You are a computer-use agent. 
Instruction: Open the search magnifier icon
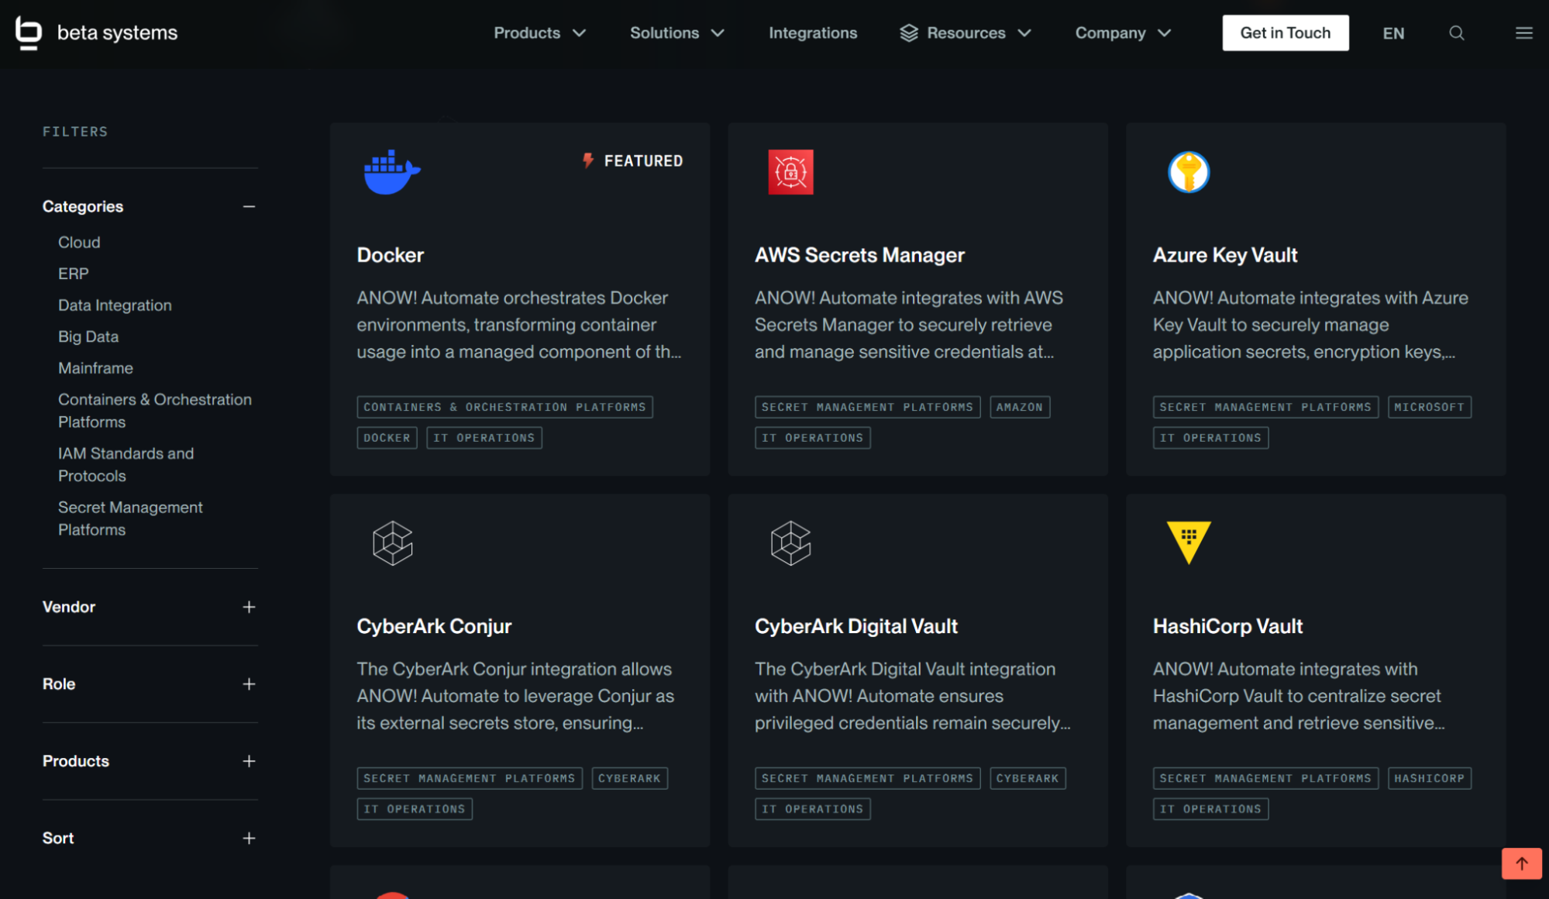click(1457, 33)
